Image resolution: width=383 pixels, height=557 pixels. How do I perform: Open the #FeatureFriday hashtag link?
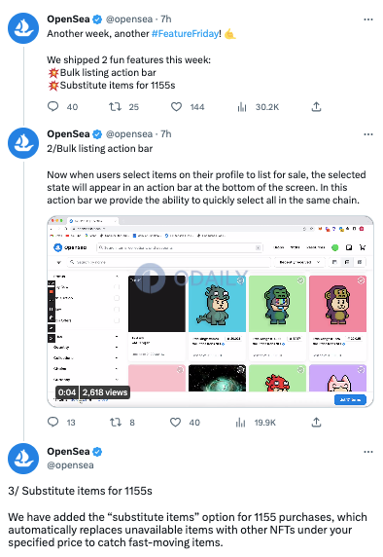pyautogui.click(x=185, y=34)
